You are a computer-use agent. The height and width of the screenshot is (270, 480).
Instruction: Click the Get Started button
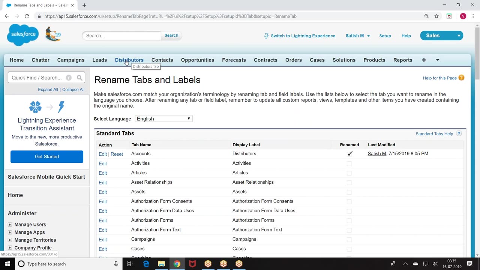[47, 157]
